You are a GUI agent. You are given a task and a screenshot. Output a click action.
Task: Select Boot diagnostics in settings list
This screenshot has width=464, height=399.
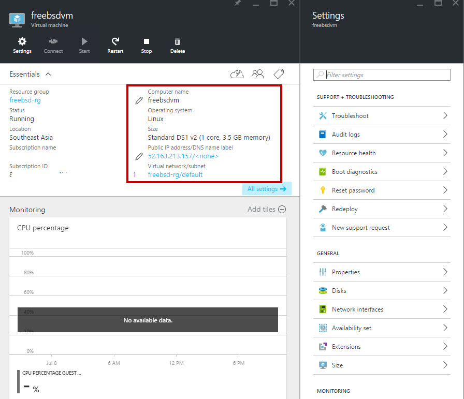(382, 171)
